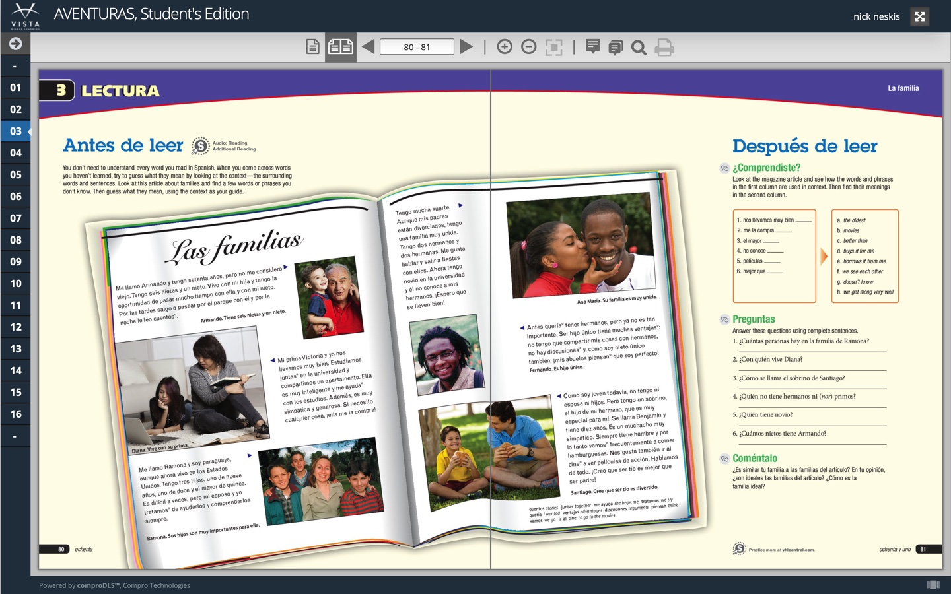Click the Audio: Reading label

coord(230,143)
